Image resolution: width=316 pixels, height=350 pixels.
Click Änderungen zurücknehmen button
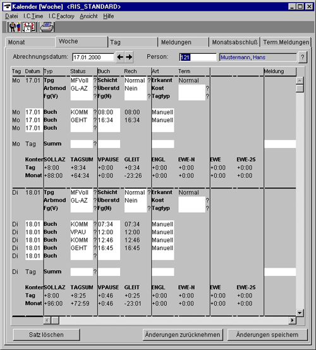coord(183,335)
